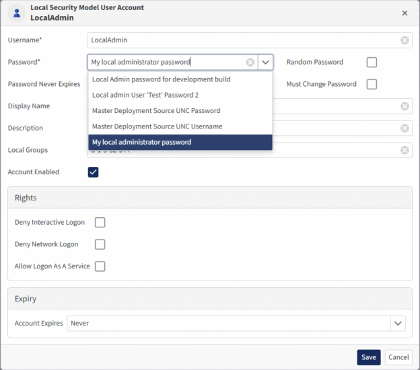This screenshot has width=420, height=370.
Task: Clear the Username field with its X icon
Action: point(405,40)
